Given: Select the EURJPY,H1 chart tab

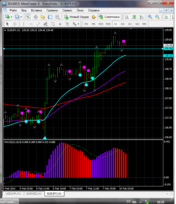Looking at the screenshot, I should pyautogui.click(x=54, y=194).
